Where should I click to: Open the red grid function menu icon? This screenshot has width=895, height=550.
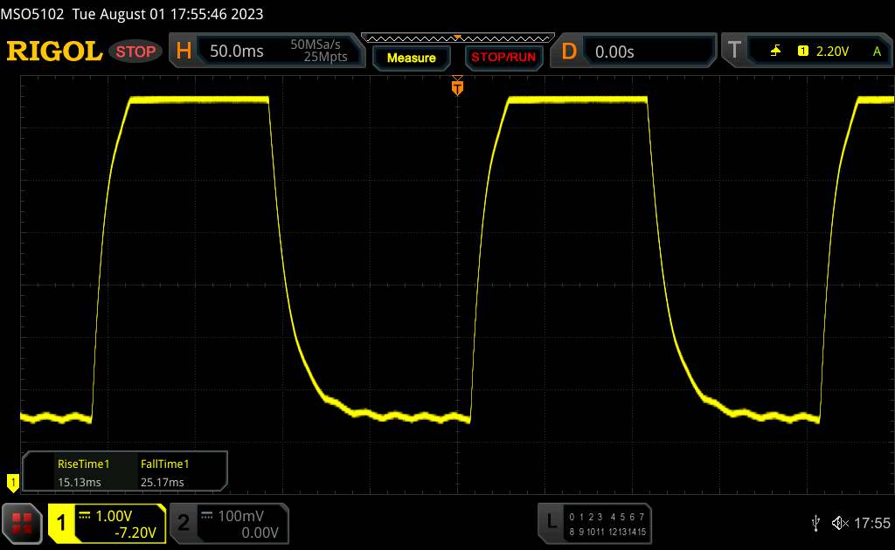pos(23,522)
